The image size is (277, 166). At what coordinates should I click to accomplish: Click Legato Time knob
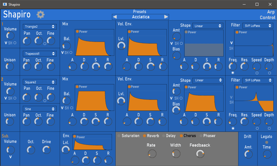coord(267,154)
